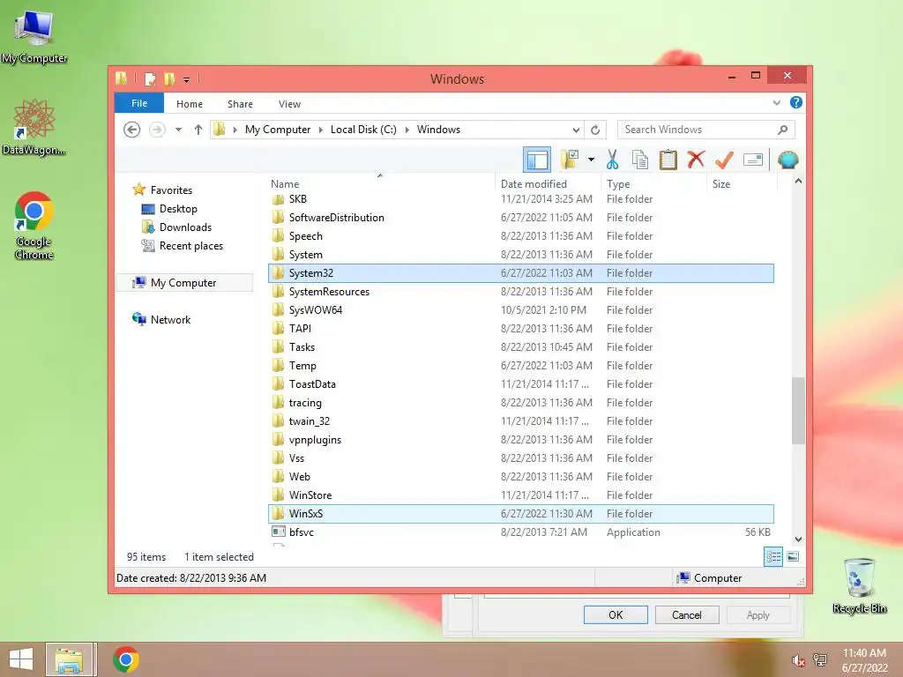The image size is (903, 677).
Task: Click quick access New Folder icon in title bar
Action: [169, 78]
